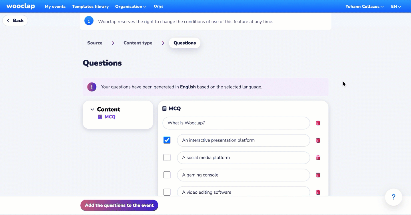Image resolution: width=411 pixels, height=215 pixels.
Task: Click the Wooclap logo
Action: (21, 6)
